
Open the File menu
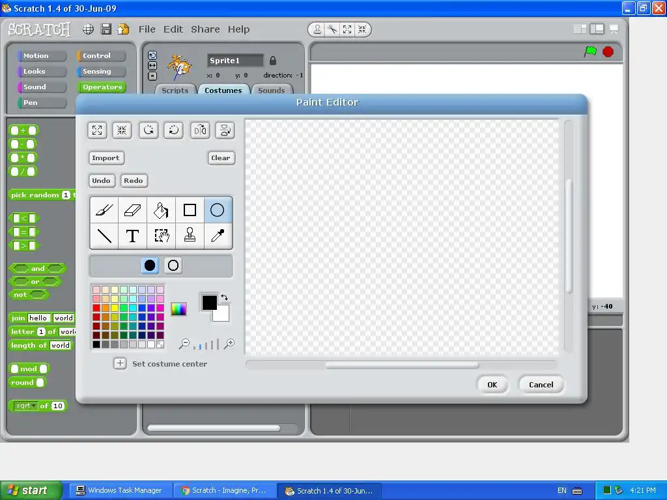pyautogui.click(x=147, y=29)
